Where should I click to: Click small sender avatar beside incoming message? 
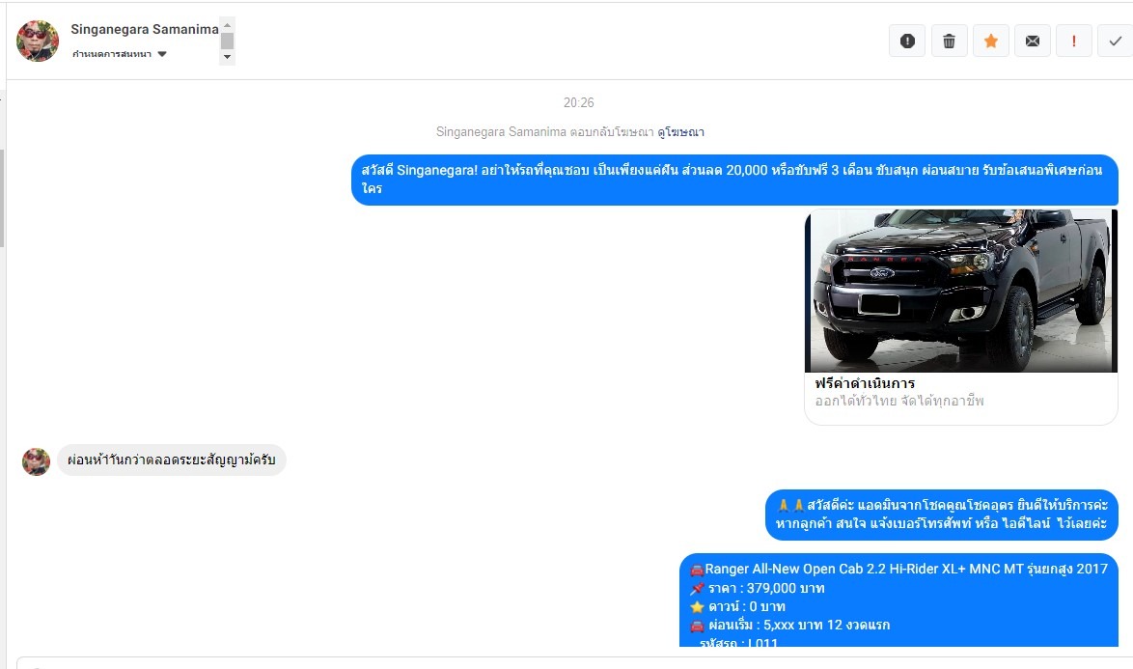(x=36, y=460)
